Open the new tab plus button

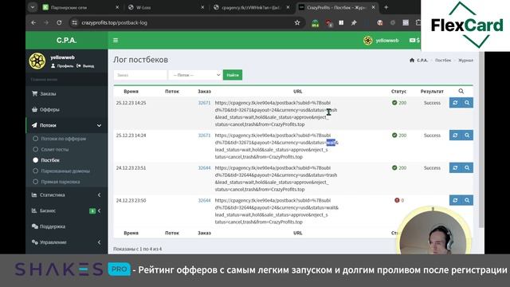tap(386, 7)
